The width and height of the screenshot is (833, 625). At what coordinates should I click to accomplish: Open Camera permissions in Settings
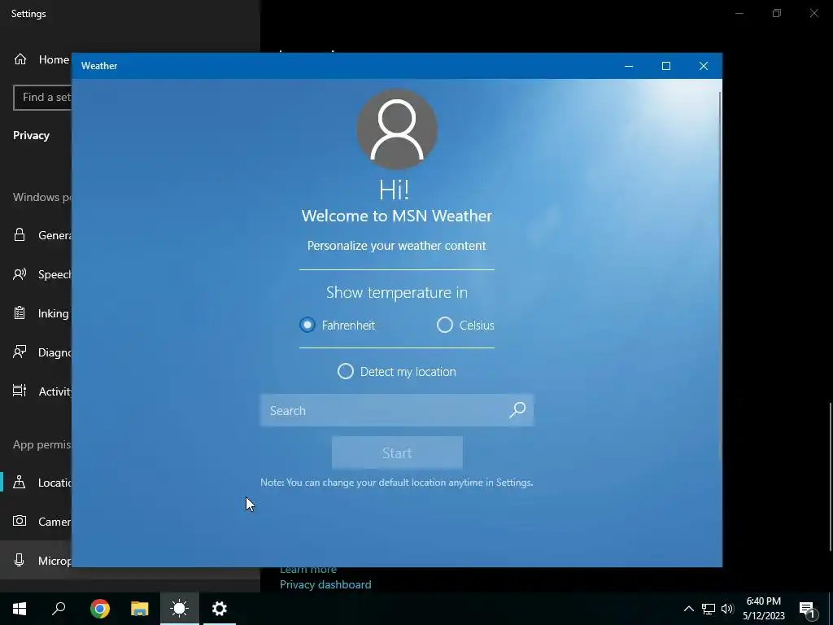coord(37,522)
